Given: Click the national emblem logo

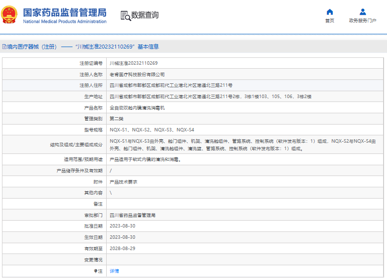Looking at the screenshot, I should click(9, 15).
